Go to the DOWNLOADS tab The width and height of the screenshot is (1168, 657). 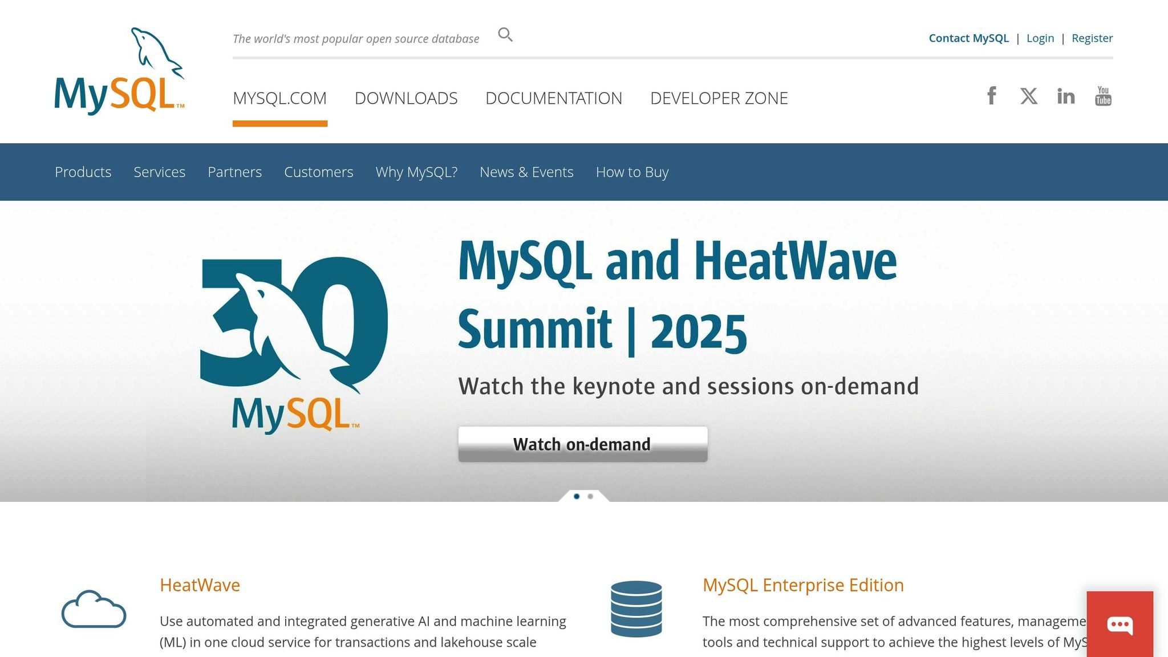(406, 98)
